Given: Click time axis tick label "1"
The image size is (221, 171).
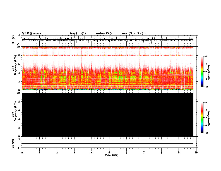Looking at the screenshot, I should (39, 153).
